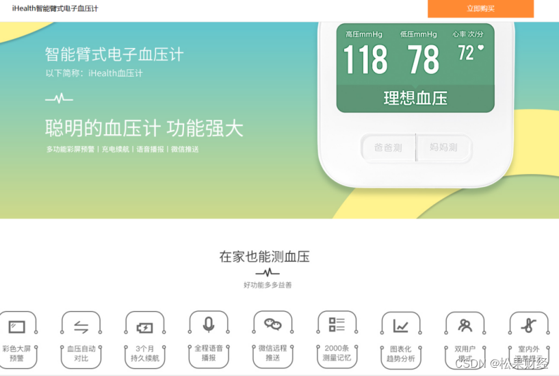Viewport: 559px width, 376px height.
Task: Click the 118 high pressure reading
Action: coord(365,59)
